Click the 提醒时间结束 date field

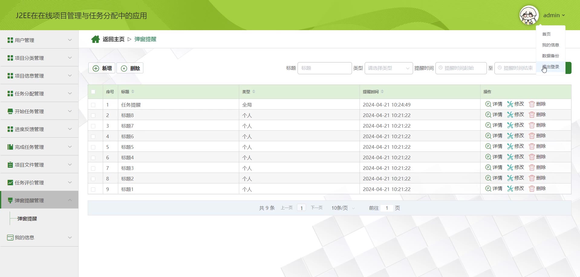tap(515, 68)
